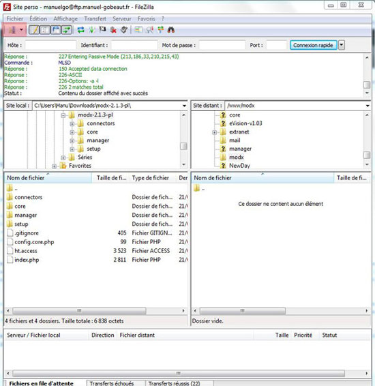375x386 pixels.
Task: Click the process queue toolbar icon
Action: coord(92,30)
